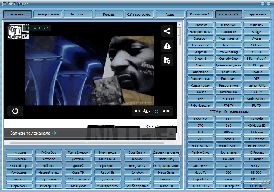274x192 pixels.
Task: Click the HD TV Music channel logo
Action: click(18, 32)
